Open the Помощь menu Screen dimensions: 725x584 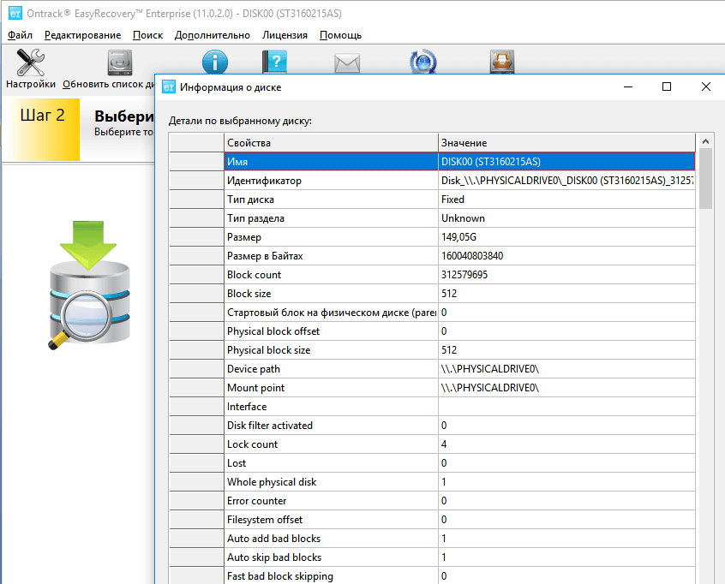point(340,35)
